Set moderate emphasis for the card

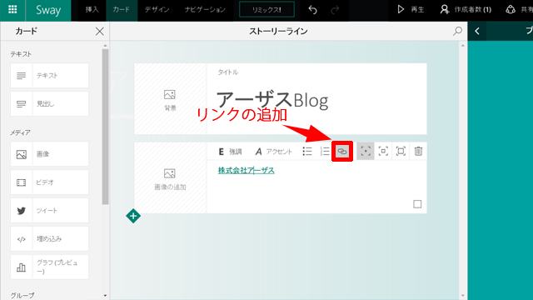(383, 152)
